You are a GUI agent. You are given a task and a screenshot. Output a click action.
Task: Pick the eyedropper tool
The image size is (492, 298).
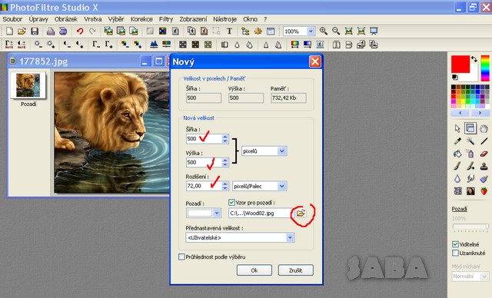pos(457,141)
